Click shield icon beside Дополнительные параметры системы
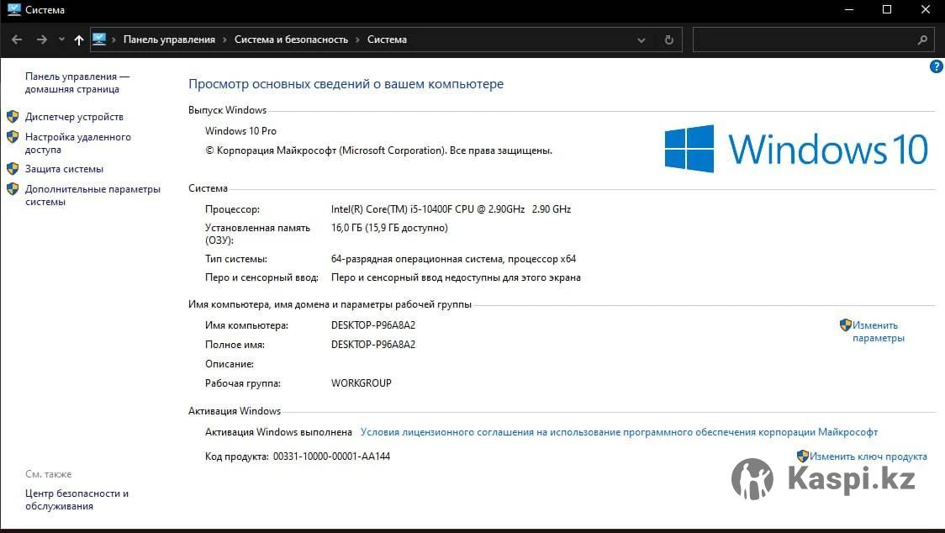Viewport: 945px width, 533px height. click(x=13, y=189)
